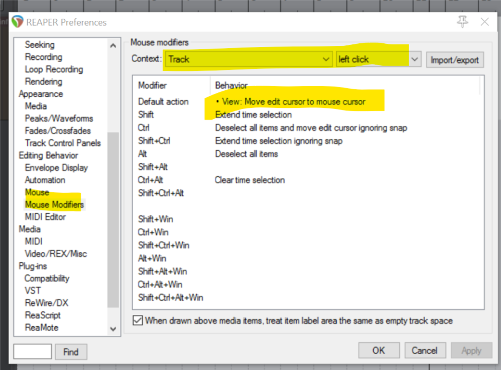Image resolution: width=501 pixels, height=370 pixels.
Task: Select the 'Default action' modifier row
Action: [163, 101]
